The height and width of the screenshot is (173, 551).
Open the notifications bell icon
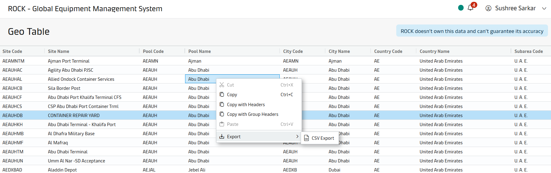coord(470,8)
